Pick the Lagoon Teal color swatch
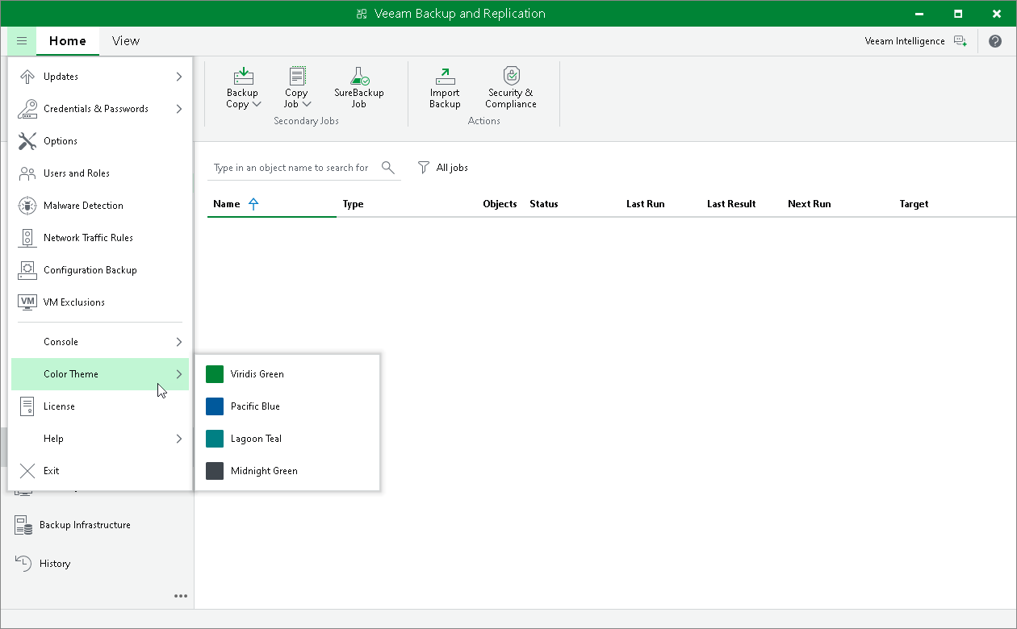Image resolution: width=1017 pixels, height=629 pixels. click(215, 439)
